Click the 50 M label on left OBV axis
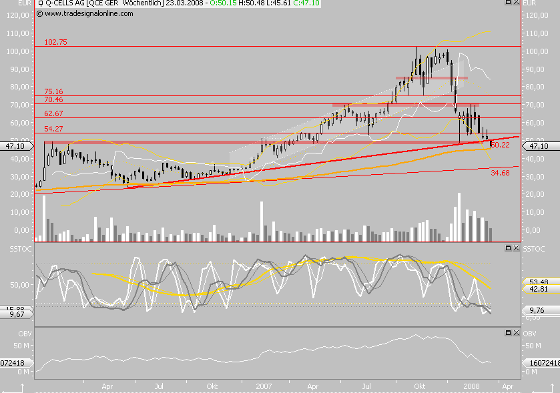This screenshot has width=560, height=393. coord(22,346)
